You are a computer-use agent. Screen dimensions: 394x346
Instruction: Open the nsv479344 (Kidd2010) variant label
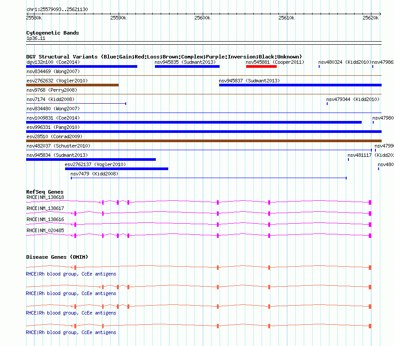pos(353,99)
